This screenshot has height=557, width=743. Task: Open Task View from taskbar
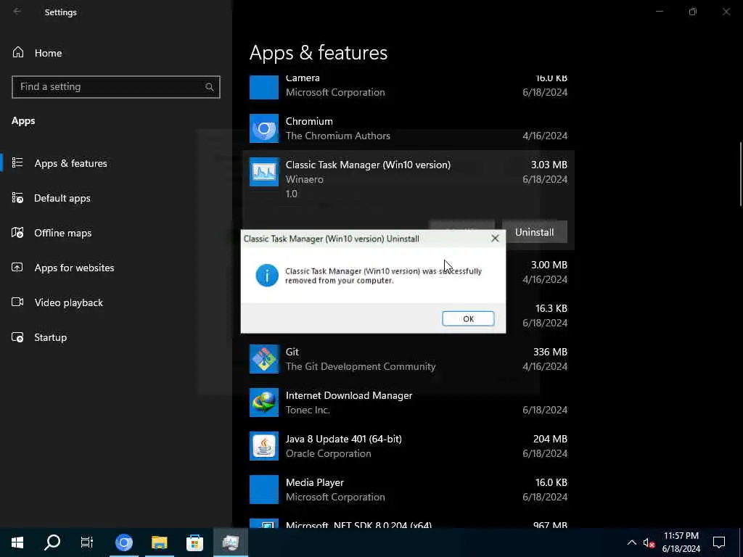tap(87, 542)
